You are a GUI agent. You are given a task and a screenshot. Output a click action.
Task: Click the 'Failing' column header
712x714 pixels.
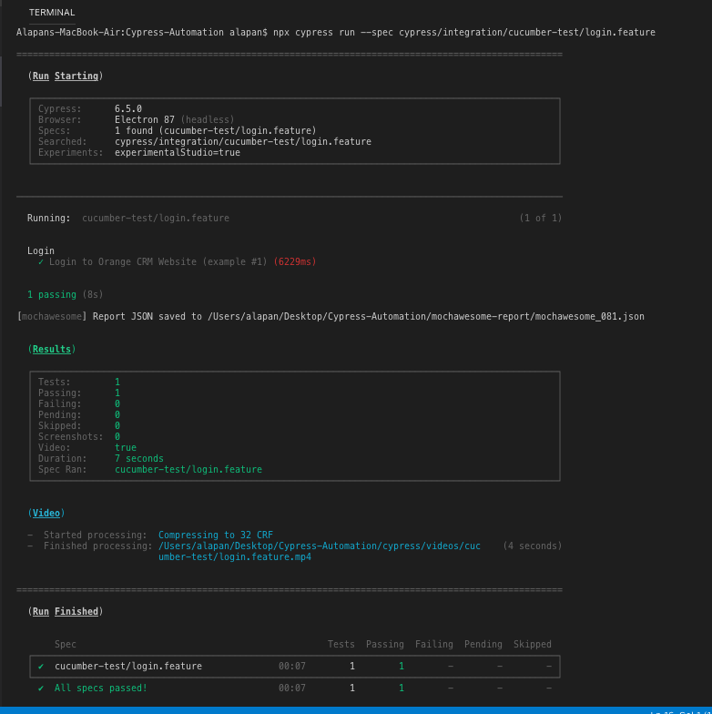[x=433, y=645]
